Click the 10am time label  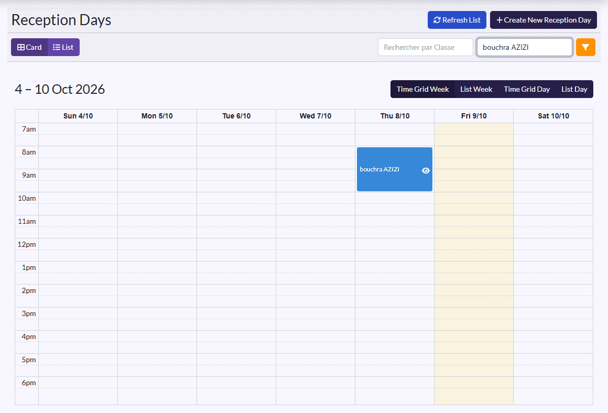pos(27,198)
